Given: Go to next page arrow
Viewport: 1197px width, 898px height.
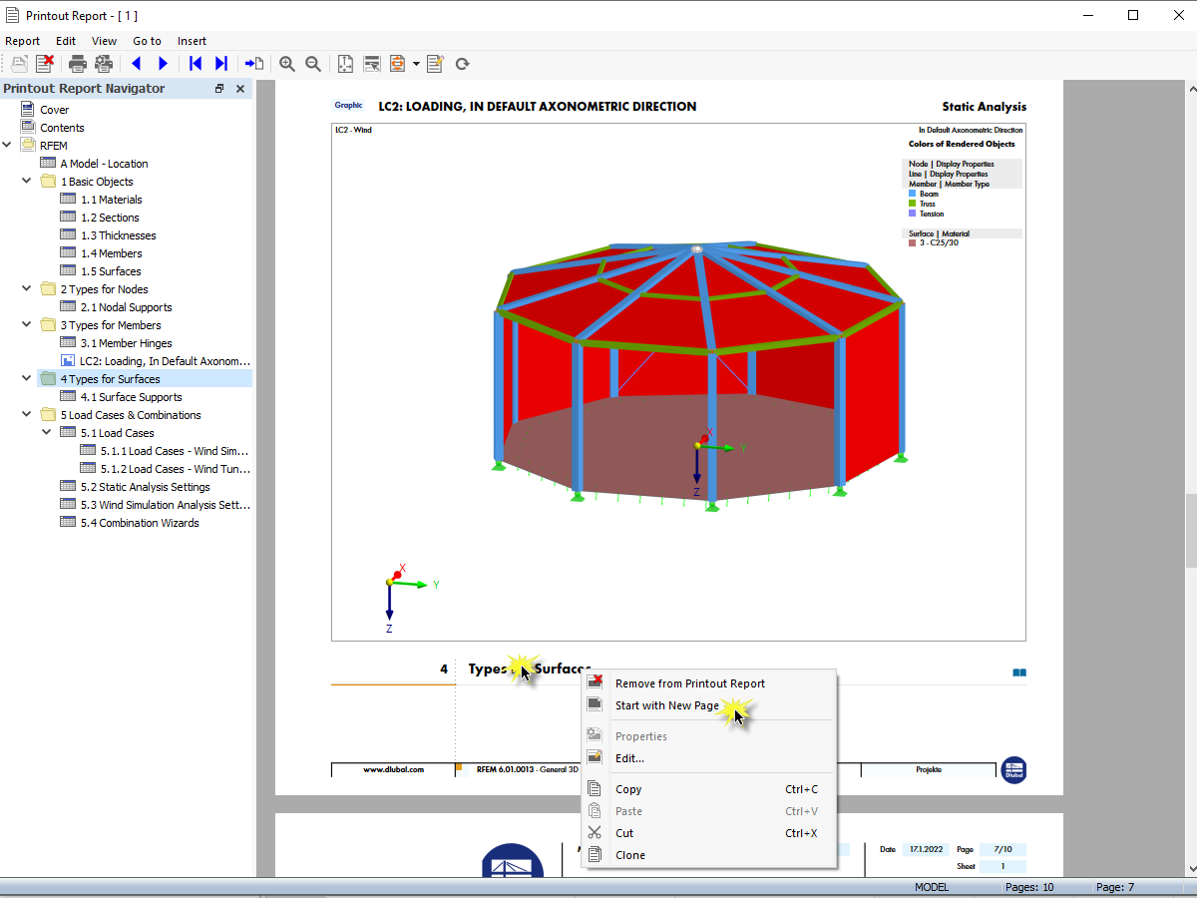Looking at the screenshot, I should point(164,64).
